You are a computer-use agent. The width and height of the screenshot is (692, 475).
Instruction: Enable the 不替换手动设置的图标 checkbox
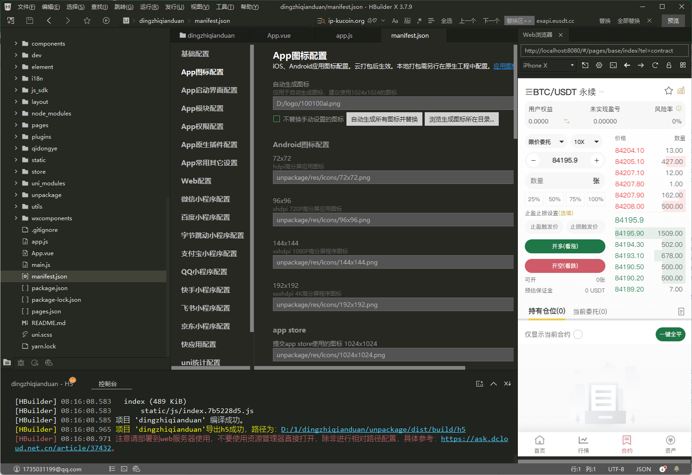point(277,119)
